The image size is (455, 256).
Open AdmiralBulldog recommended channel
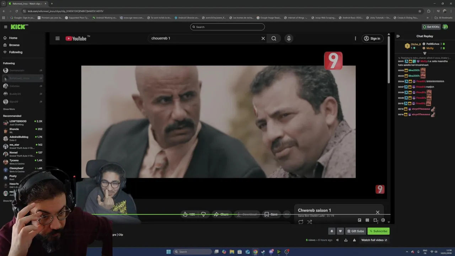point(22,138)
